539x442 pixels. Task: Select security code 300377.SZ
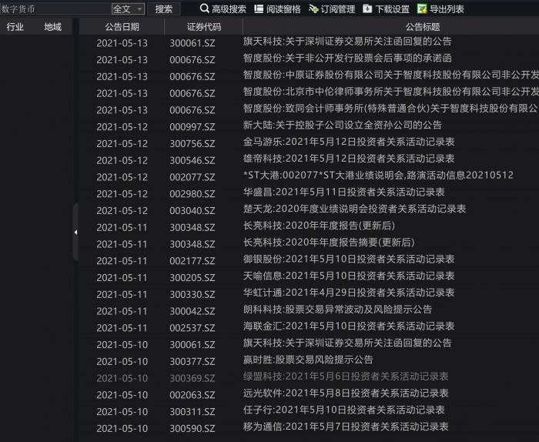(192, 362)
